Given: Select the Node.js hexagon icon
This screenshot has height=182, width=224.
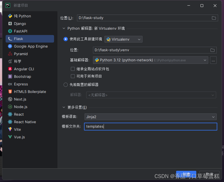Looking at the screenshot, I should click(x=10, y=107).
